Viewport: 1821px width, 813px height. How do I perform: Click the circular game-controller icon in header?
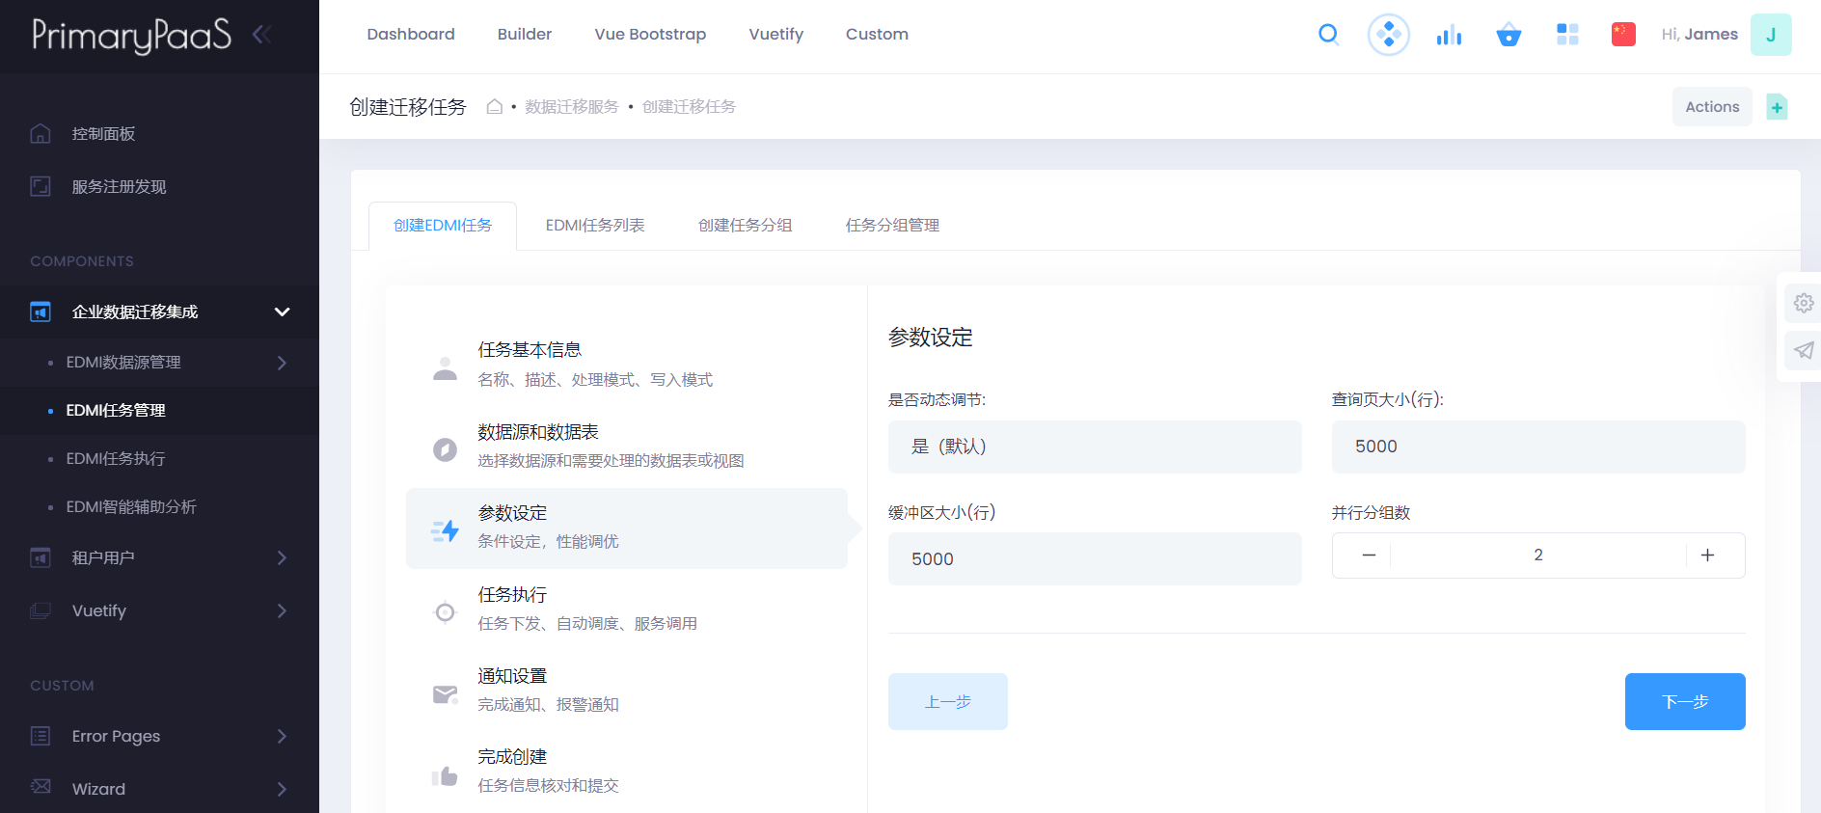click(x=1389, y=35)
